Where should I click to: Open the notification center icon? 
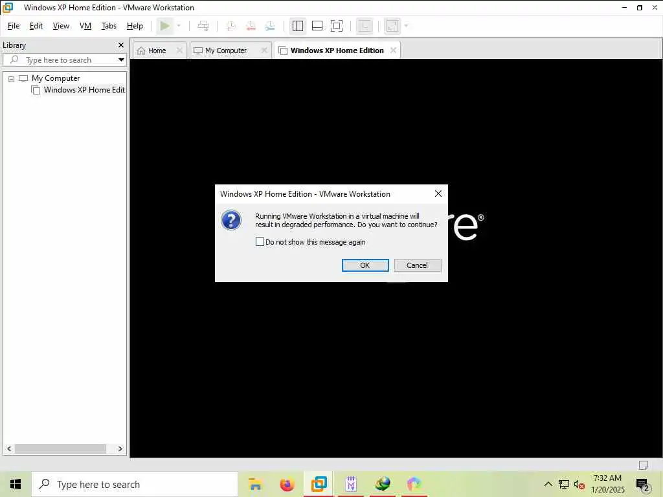(643, 485)
